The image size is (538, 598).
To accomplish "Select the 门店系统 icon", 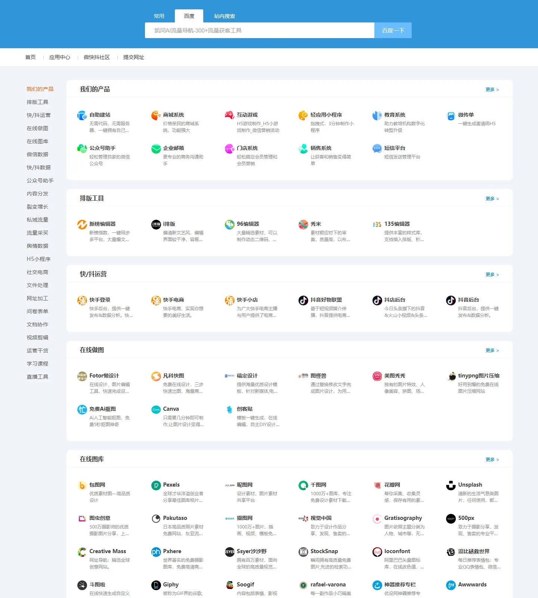I will 229,149.
